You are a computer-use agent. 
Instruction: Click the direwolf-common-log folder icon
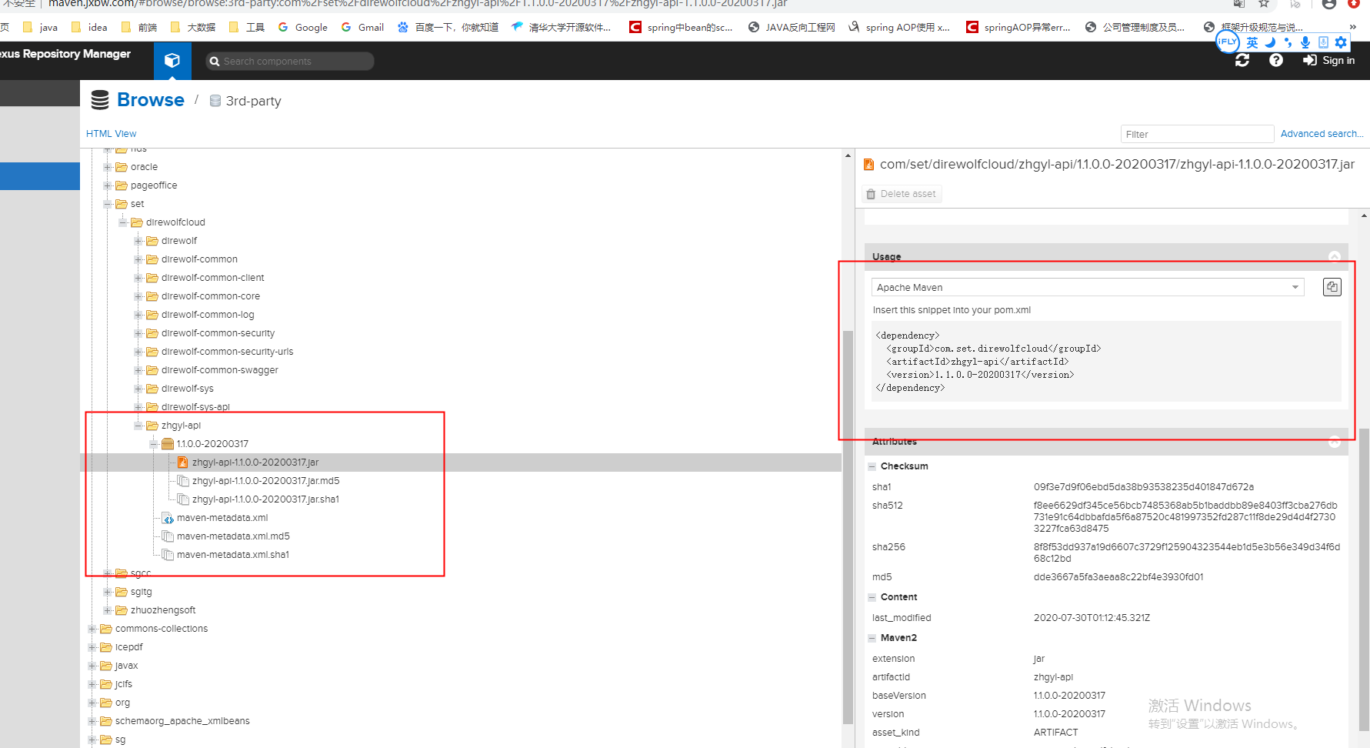tap(152, 315)
